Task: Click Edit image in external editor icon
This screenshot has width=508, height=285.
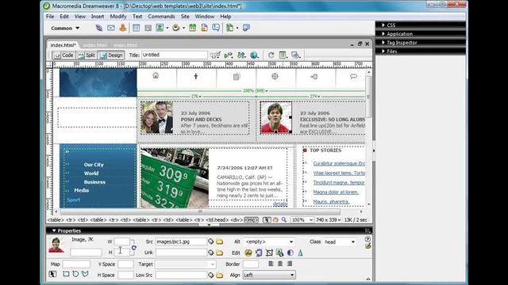Action: [248, 253]
